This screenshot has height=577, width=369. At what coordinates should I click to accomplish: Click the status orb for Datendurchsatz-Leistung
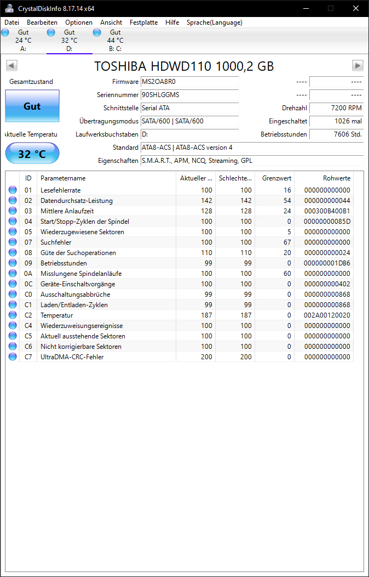(x=13, y=201)
